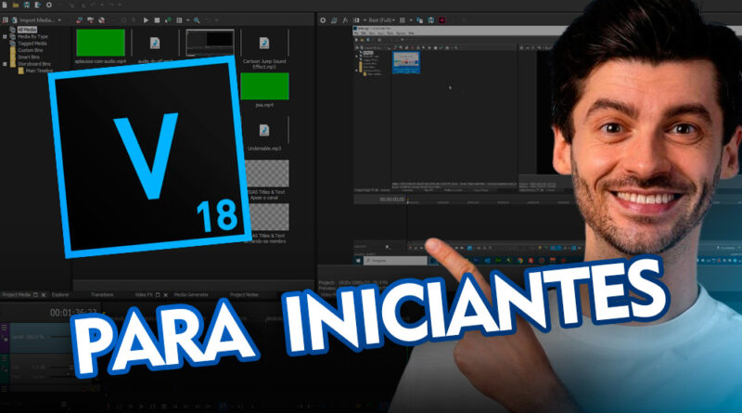This screenshot has height=413, width=742.
Task: Click the Views icon in Project Media toolbar
Action: coord(179,20)
